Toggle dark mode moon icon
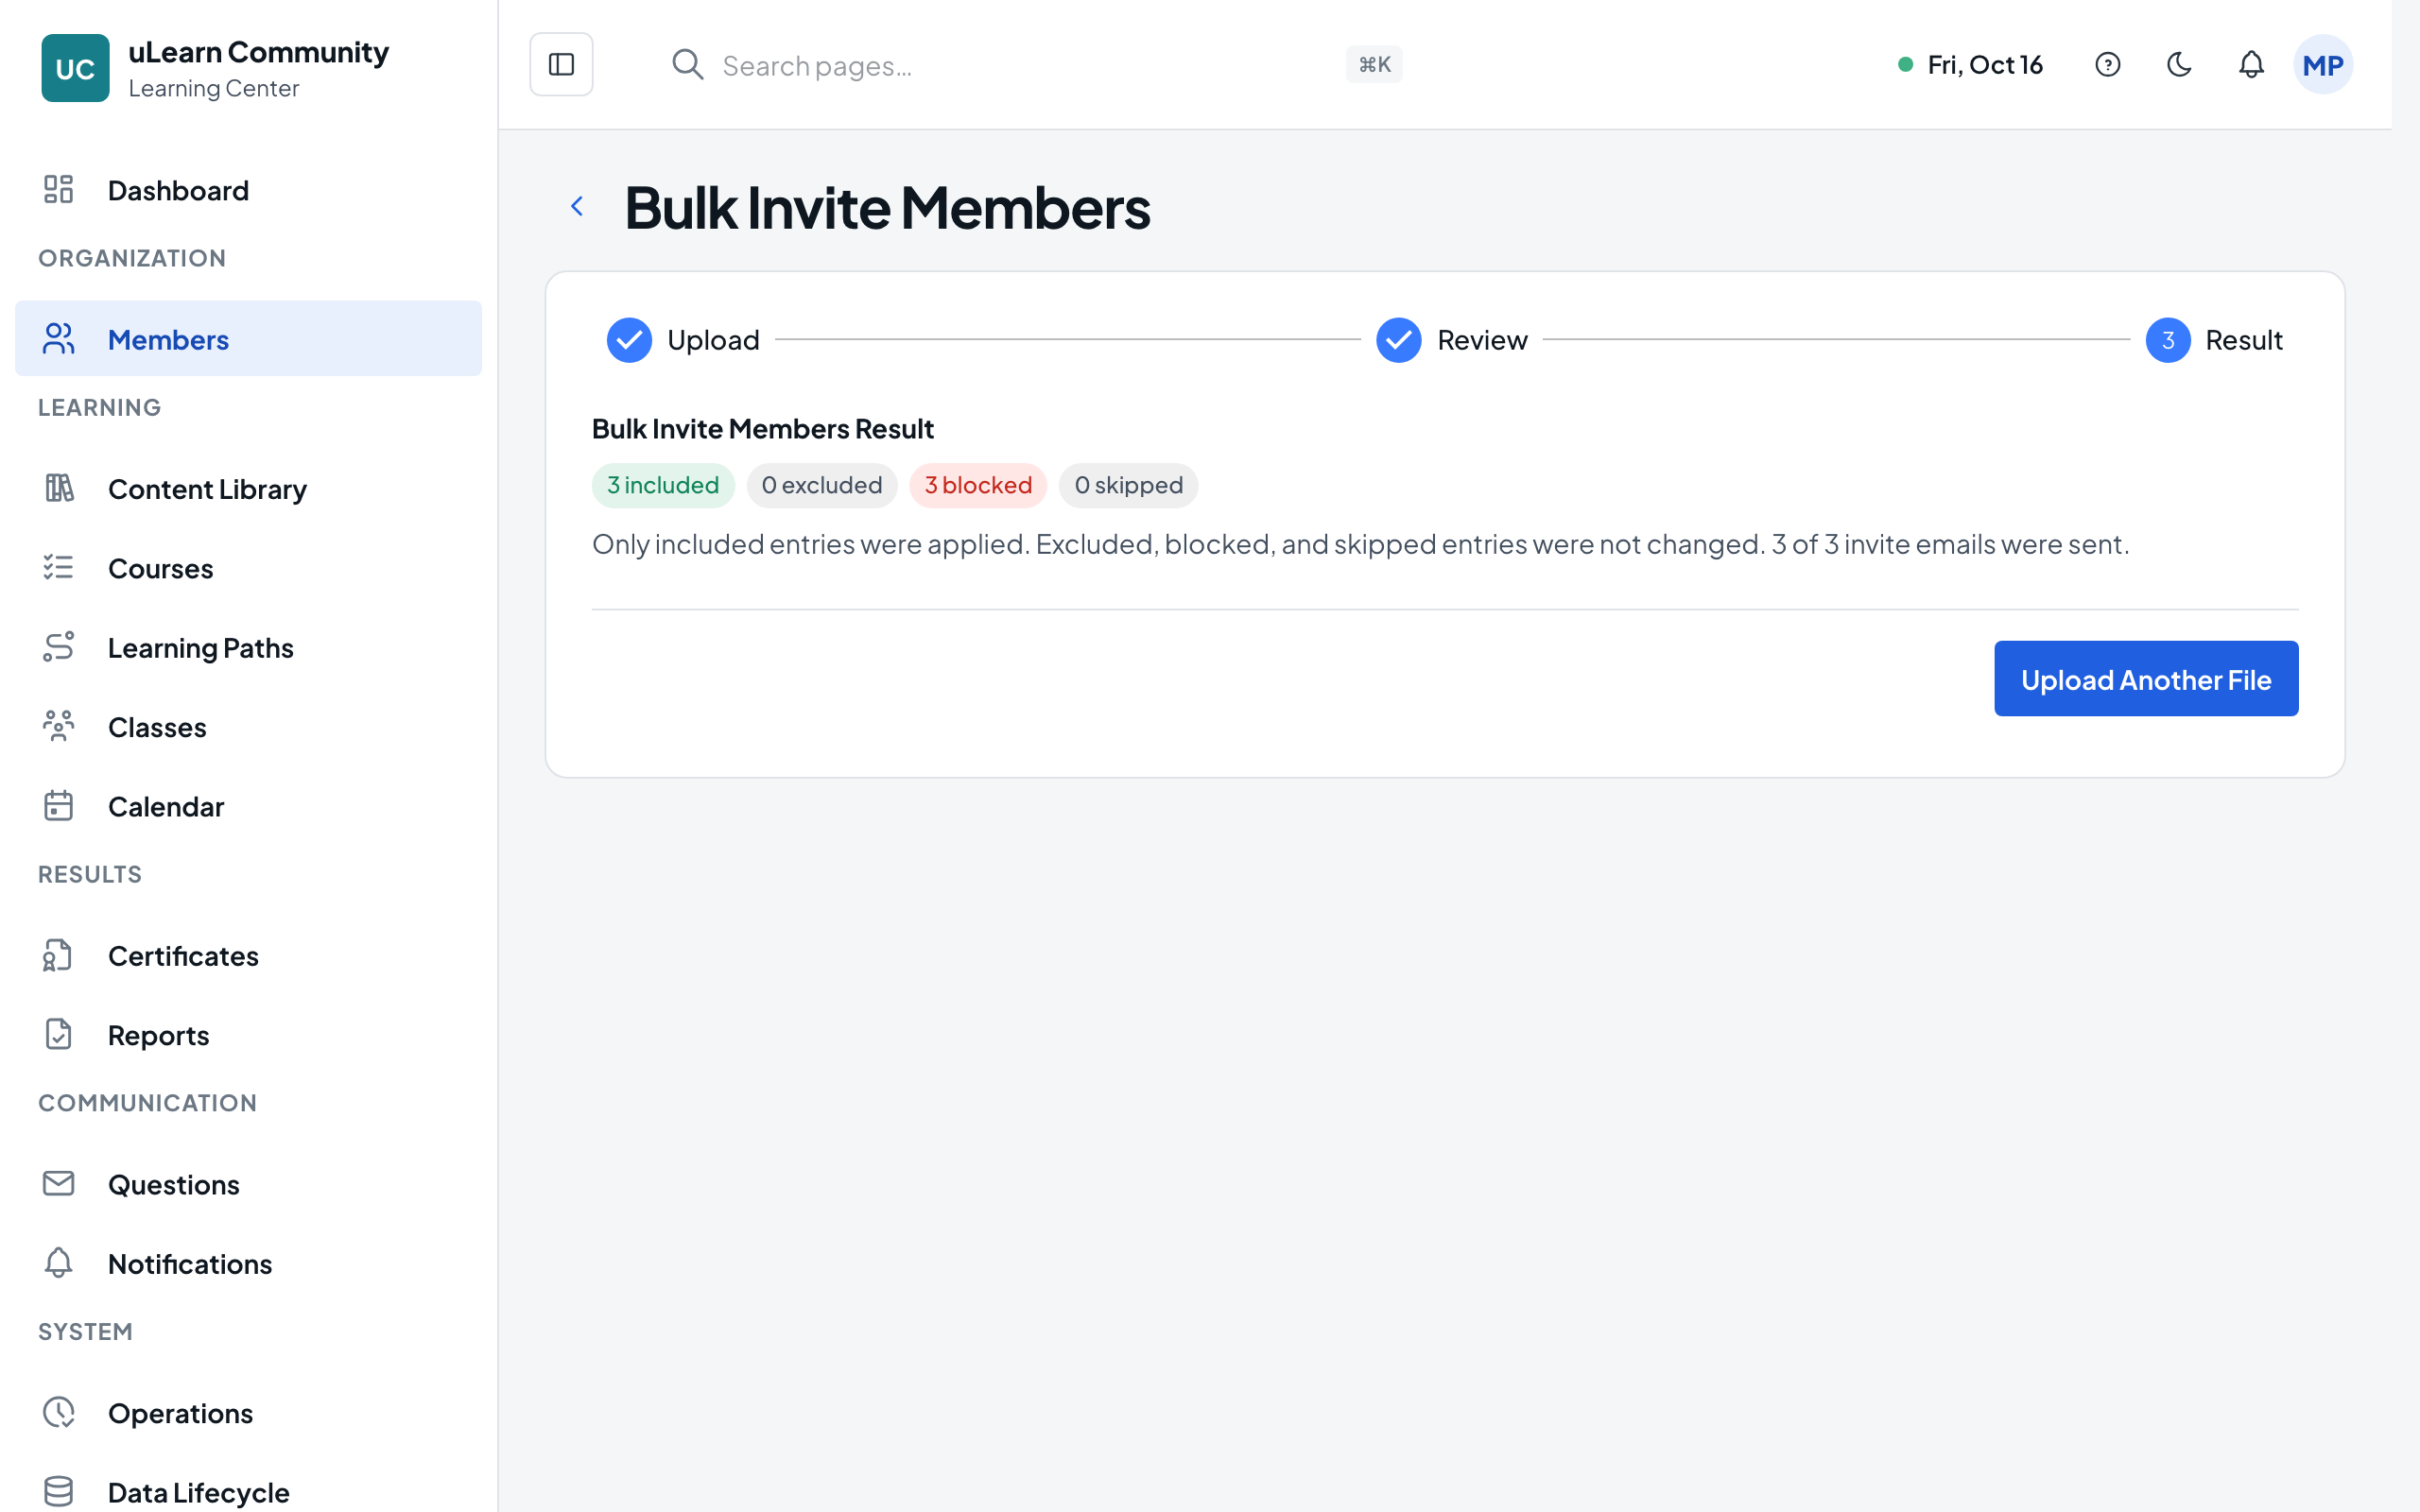Image resolution: width=2420 pixels, height=1512 pixels. click(2179, 65)
